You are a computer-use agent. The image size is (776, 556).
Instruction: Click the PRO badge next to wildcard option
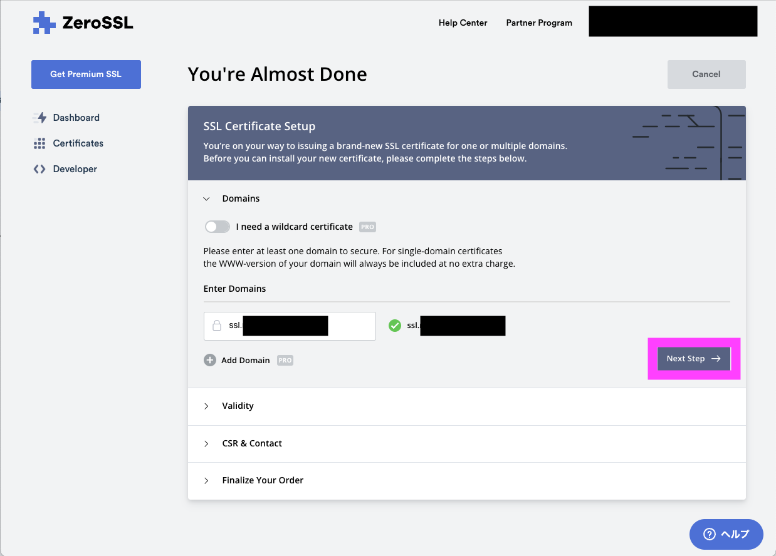pyautogui.click(x=367, y=227)
